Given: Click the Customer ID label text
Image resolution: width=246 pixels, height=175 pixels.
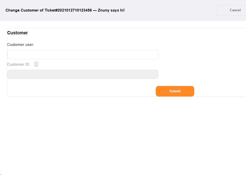Looking at the screenshot, I should pyautogui.click(x=18, y=64).
